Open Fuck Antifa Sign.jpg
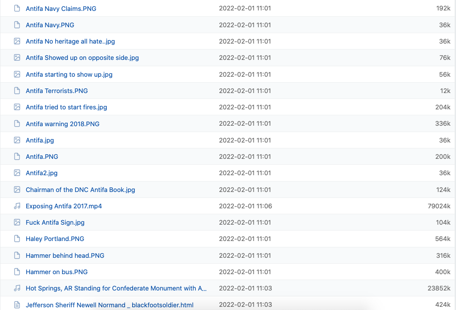The width and height of the screenshot is (456, 310). 55,222
